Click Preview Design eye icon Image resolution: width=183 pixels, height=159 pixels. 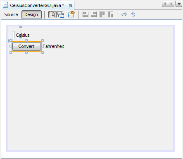[x=71, y=14]
